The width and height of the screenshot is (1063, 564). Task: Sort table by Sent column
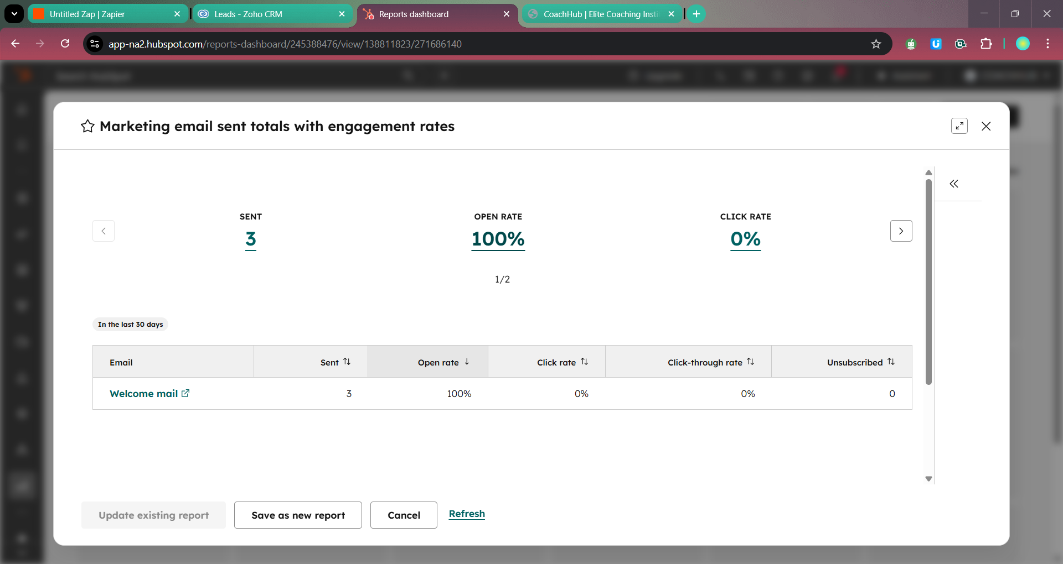point(347,362)
